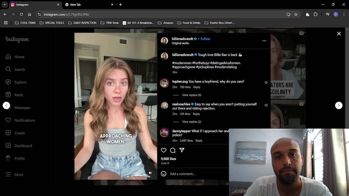Open Messages in Instagram sidebar
This screenshot has height=196, width=349.
18,108
